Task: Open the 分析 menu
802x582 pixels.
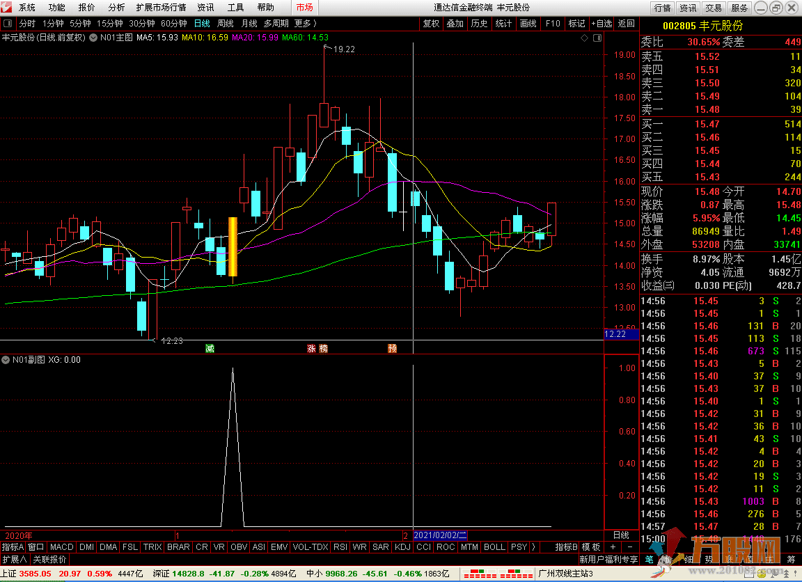Action: [116, 7]
